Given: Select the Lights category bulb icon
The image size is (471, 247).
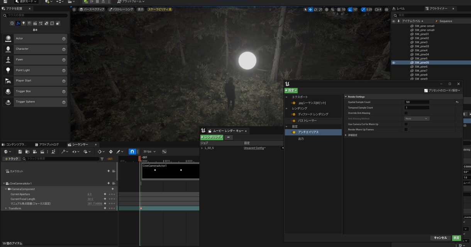Looking at the screenshot, I should 24,23.
